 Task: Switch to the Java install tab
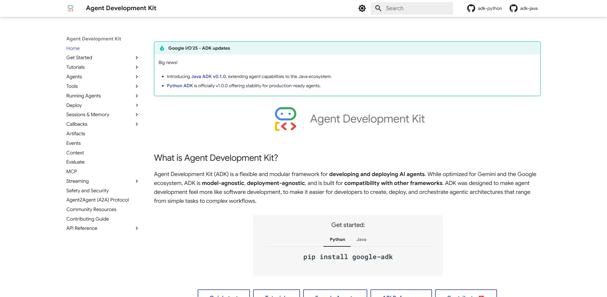click(362, 239)
